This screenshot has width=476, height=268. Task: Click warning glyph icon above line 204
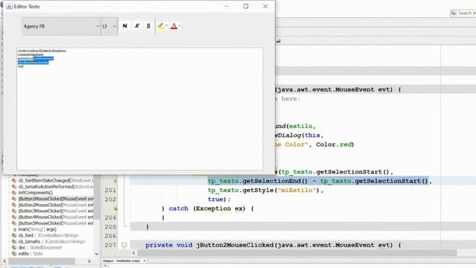(x=115, y=208)
